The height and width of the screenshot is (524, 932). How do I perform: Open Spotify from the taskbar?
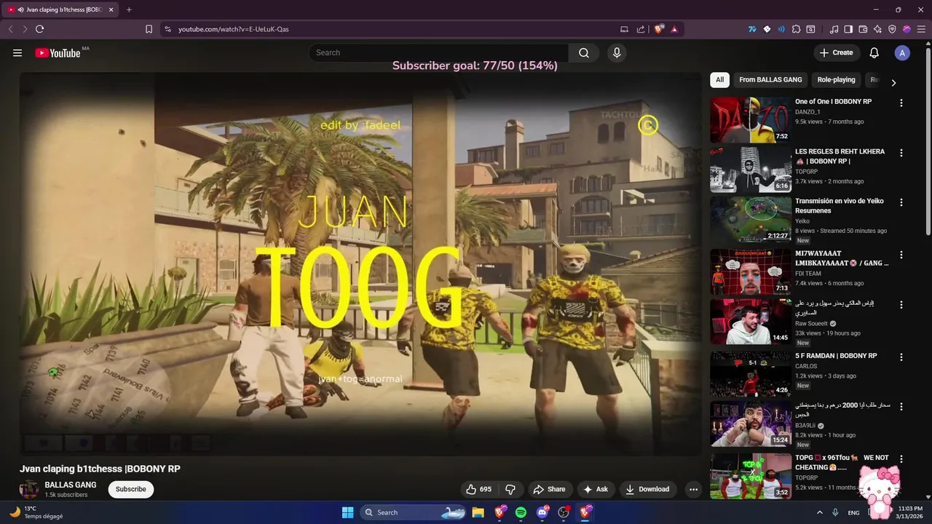pyautogui.click(x=521, y=512)
